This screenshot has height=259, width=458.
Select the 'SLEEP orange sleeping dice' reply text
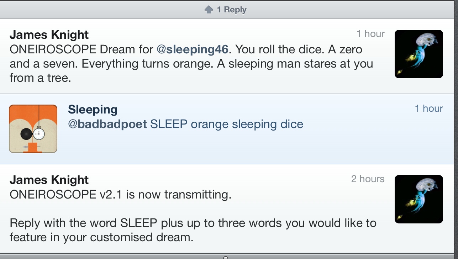click(x=227, y=124)
